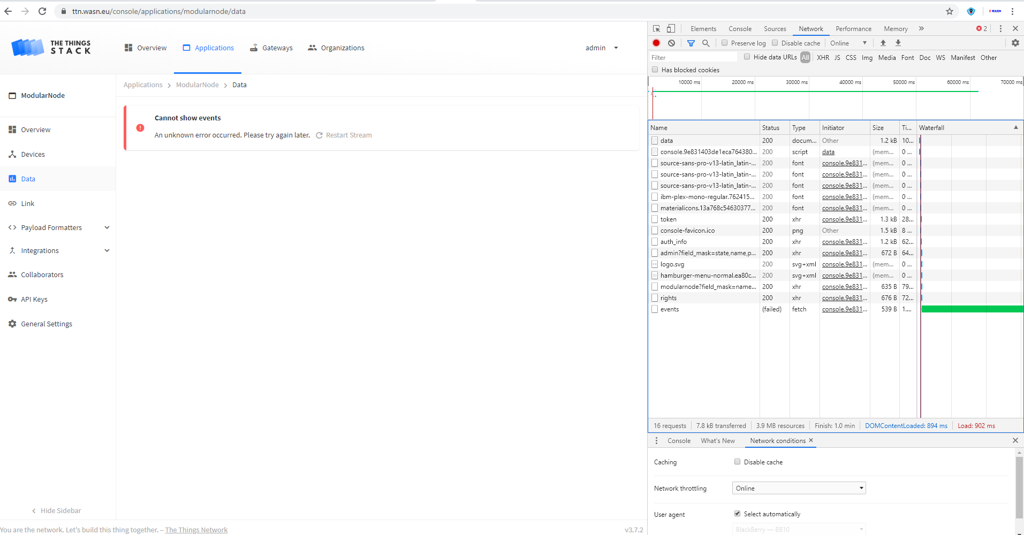This screenshot has width=1024, height=535.
Task: Click the Restart Stream link
Action: click(x=348, y=135)
